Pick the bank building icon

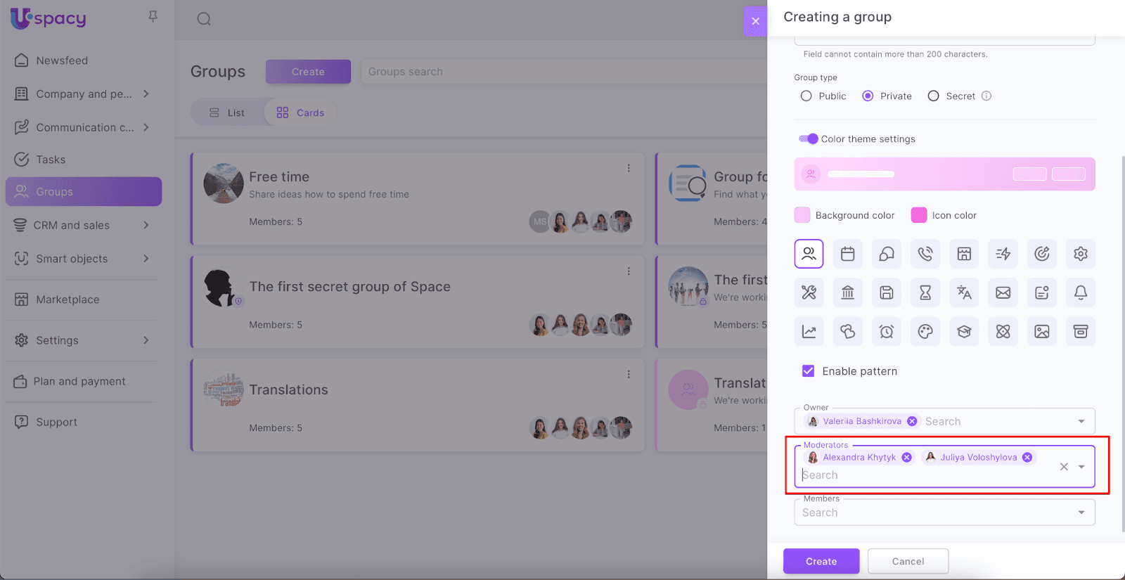(847, 292)
